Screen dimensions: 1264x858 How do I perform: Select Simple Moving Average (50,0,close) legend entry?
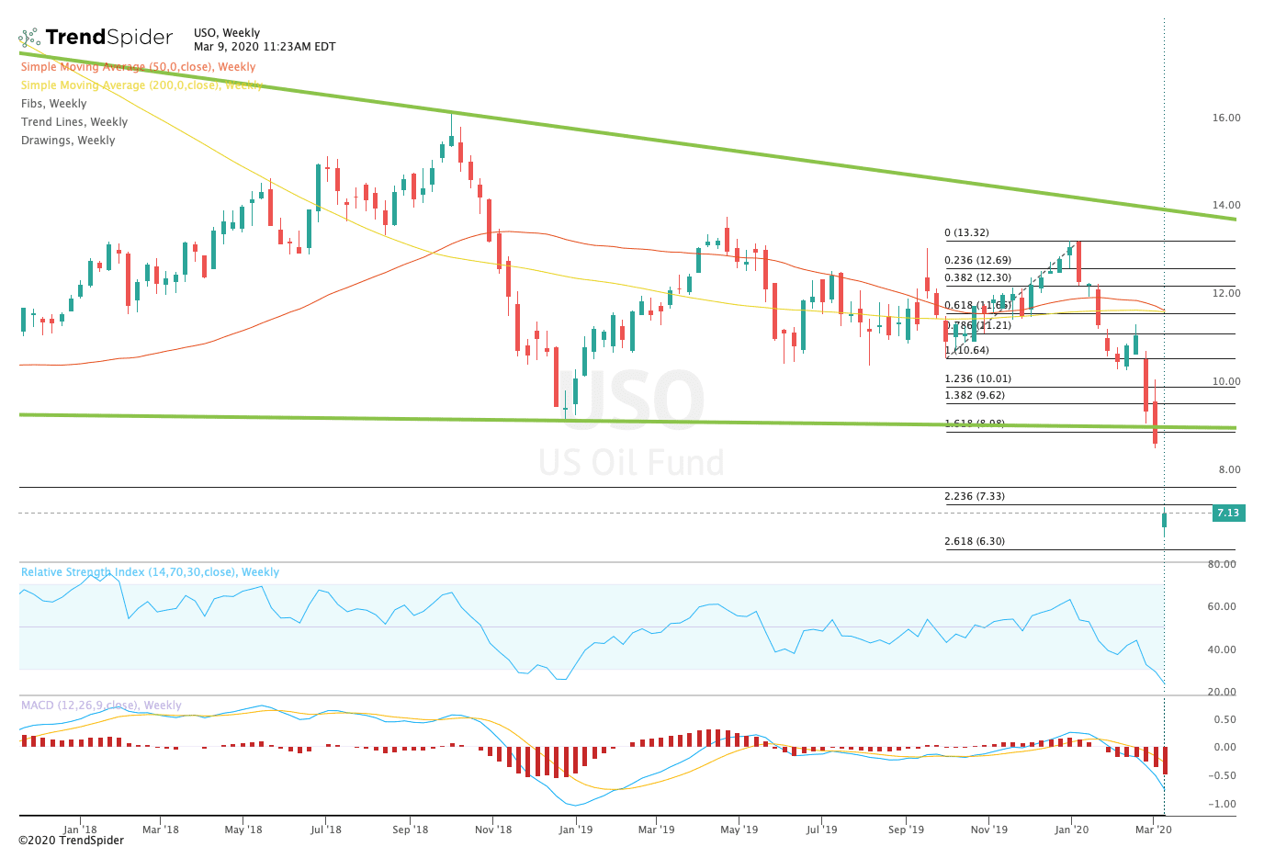139,67
